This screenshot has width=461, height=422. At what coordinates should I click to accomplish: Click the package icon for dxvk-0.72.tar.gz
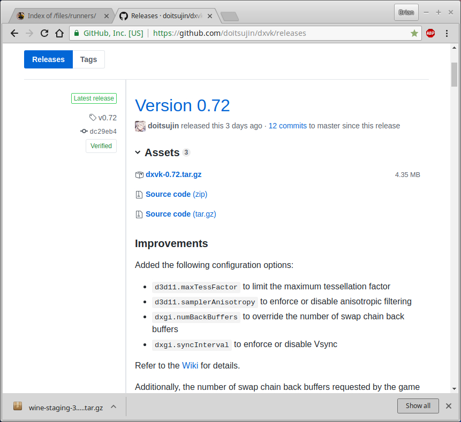139,175
